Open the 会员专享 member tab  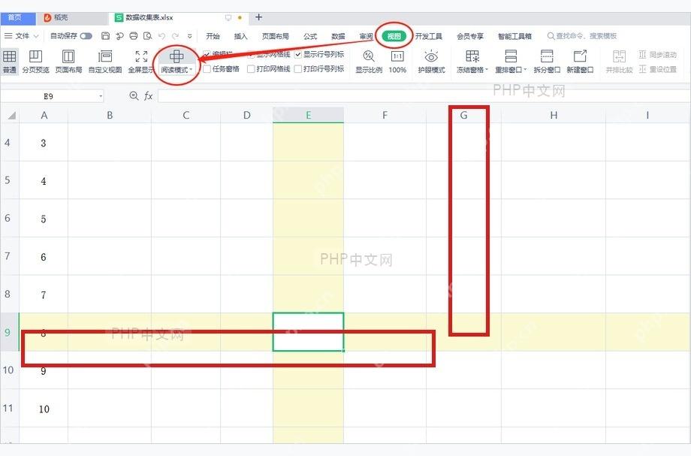tap(469, 36)
